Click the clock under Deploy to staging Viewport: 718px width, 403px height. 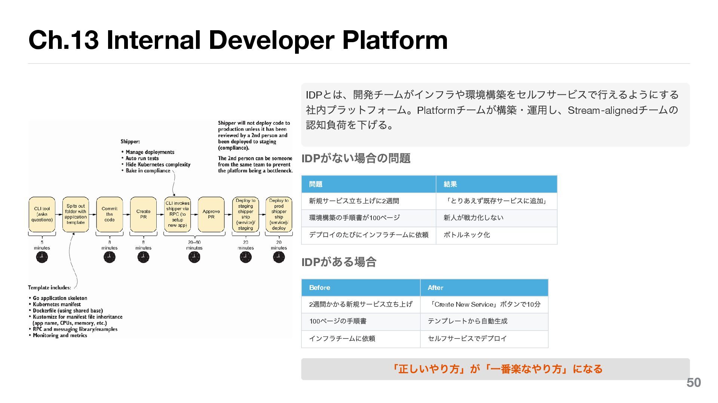tap(245, 257)
